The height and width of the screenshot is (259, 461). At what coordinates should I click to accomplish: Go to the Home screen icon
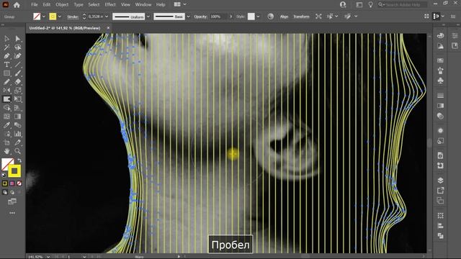(x=17, y=5)
